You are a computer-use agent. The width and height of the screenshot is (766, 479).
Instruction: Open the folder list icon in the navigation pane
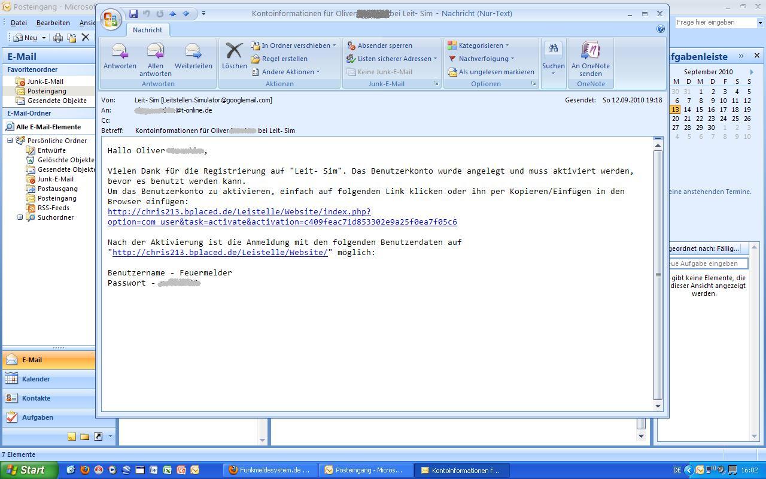(85, 436)
